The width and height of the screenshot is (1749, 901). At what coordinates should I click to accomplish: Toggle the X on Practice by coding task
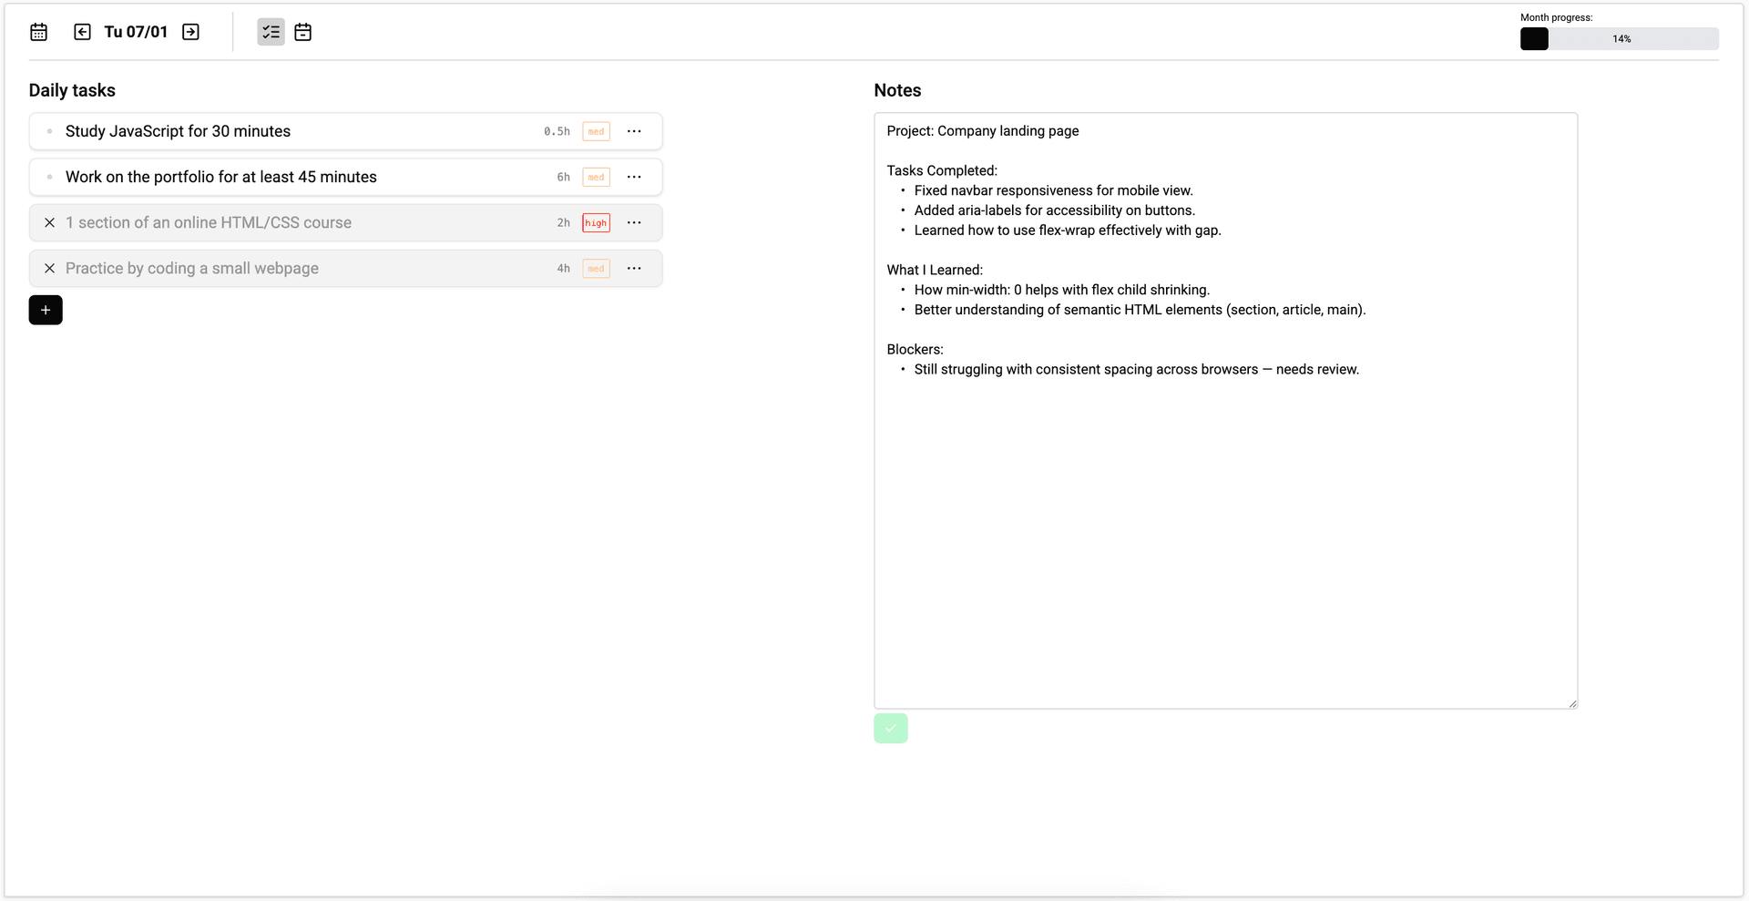click(x=49, y=268)
